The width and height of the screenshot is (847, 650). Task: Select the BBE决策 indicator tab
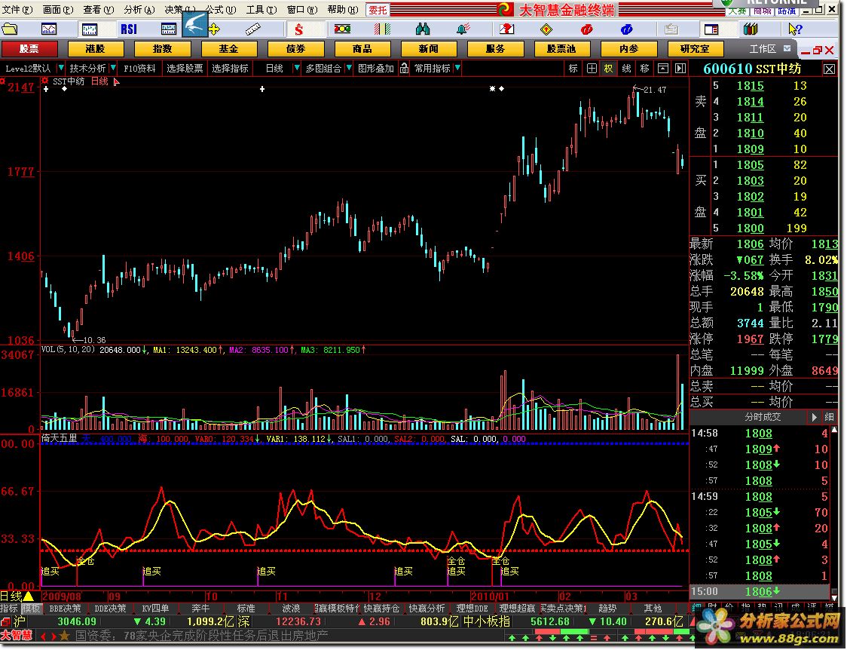point(65,609)
